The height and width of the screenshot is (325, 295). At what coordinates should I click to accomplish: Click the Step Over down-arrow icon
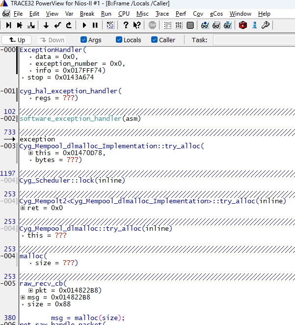point(46,25)
